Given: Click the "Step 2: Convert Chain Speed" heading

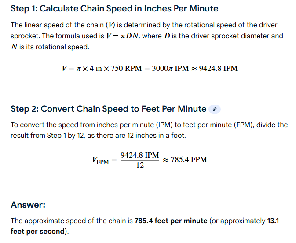Looking at the screenshot, I should (x=108, y=109).
